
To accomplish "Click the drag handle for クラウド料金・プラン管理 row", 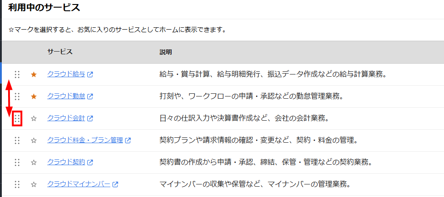I will 17,140.
